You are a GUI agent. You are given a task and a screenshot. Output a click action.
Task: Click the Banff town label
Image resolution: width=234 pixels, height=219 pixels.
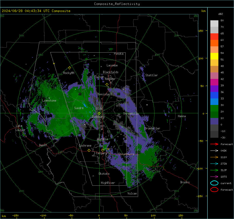pos(43,145)
